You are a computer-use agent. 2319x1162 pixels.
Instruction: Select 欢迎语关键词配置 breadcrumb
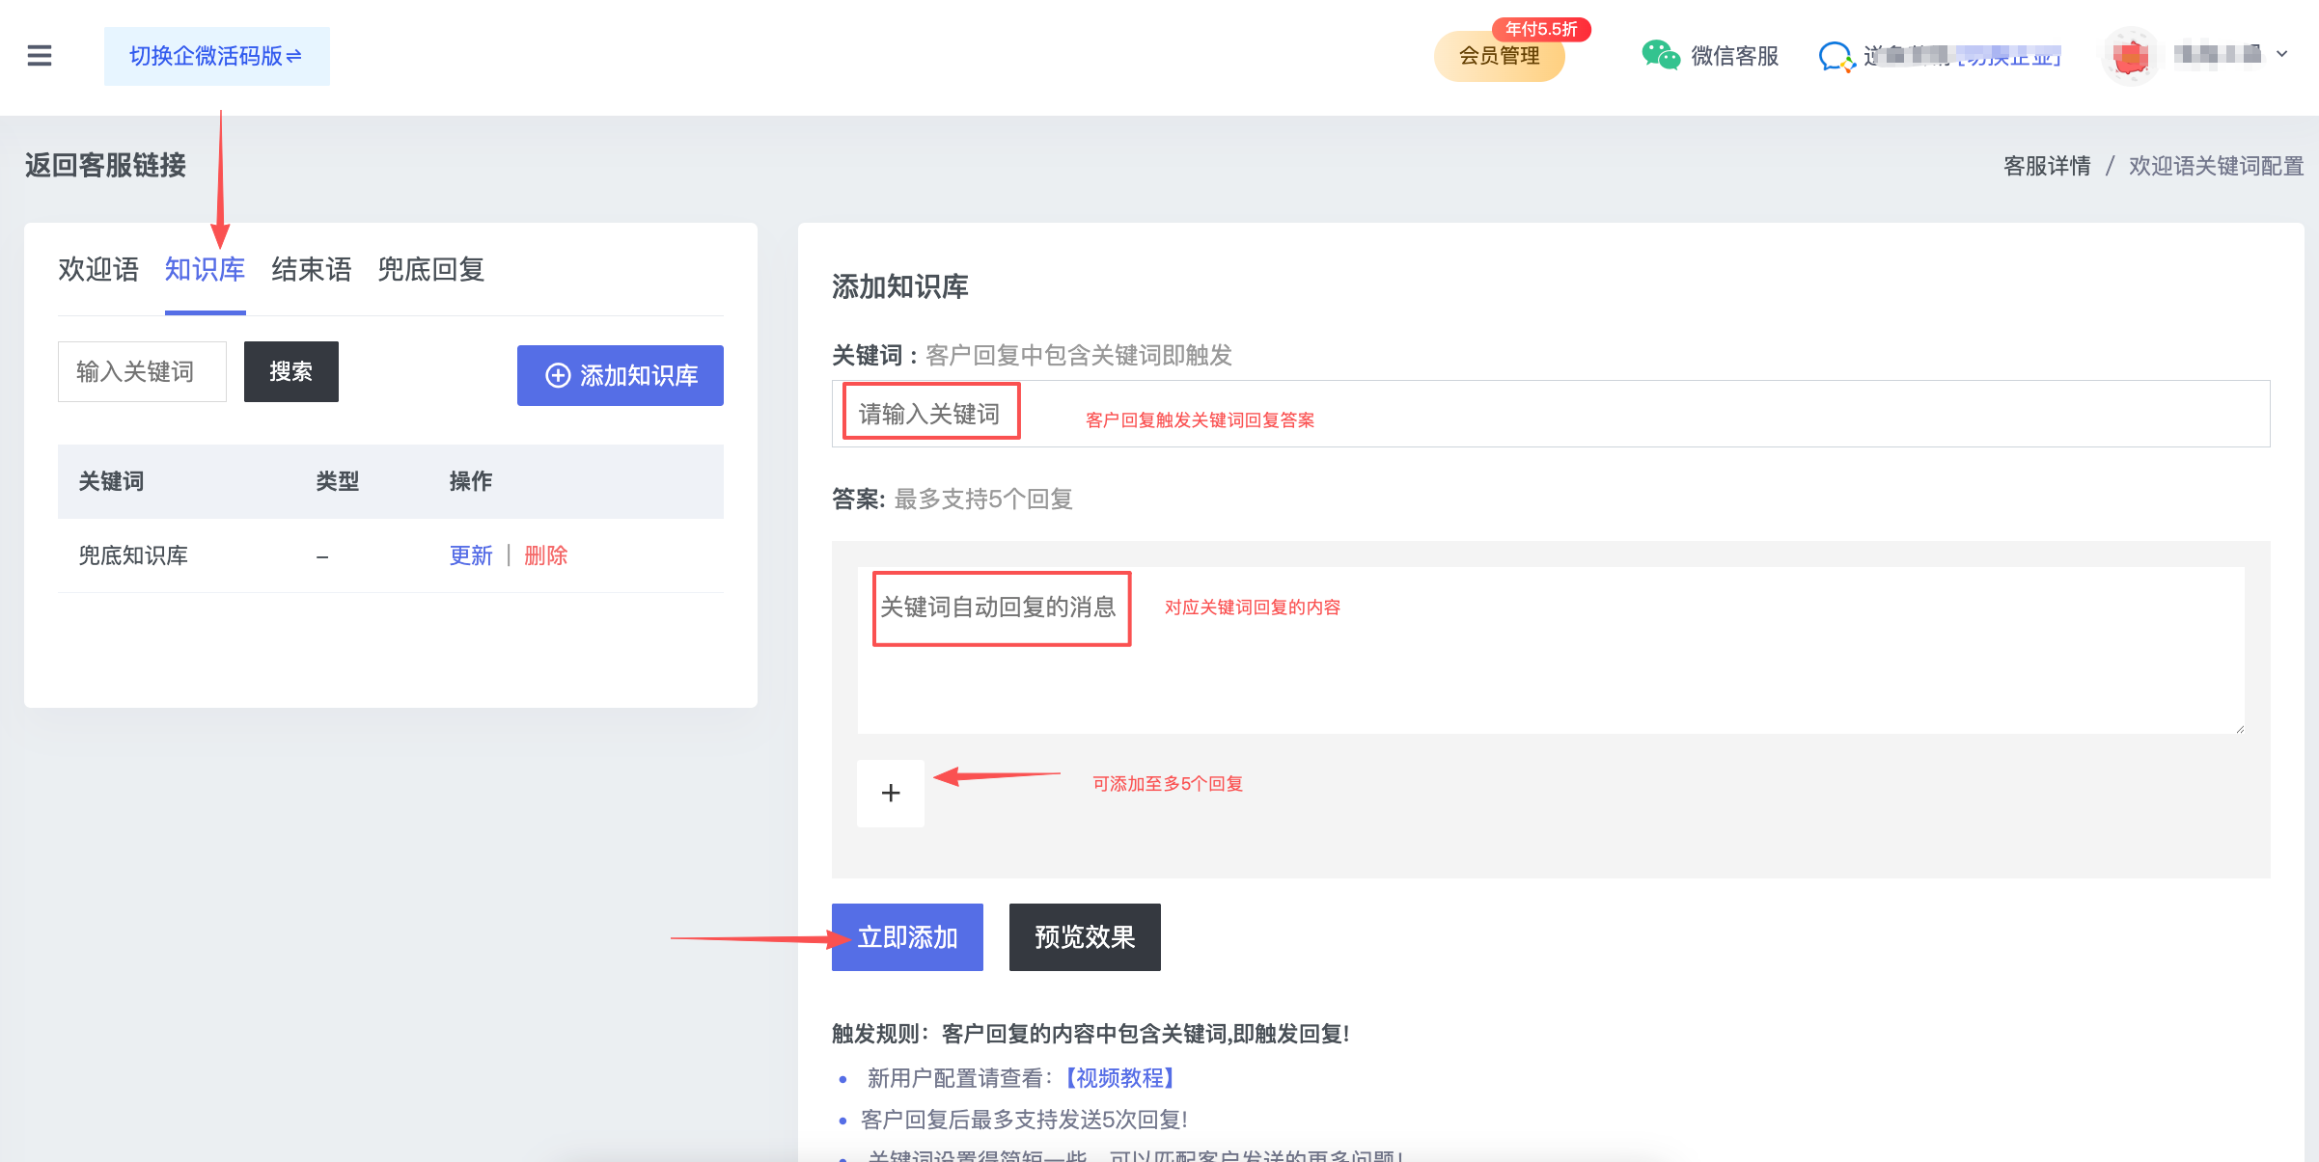[2216, 166]
